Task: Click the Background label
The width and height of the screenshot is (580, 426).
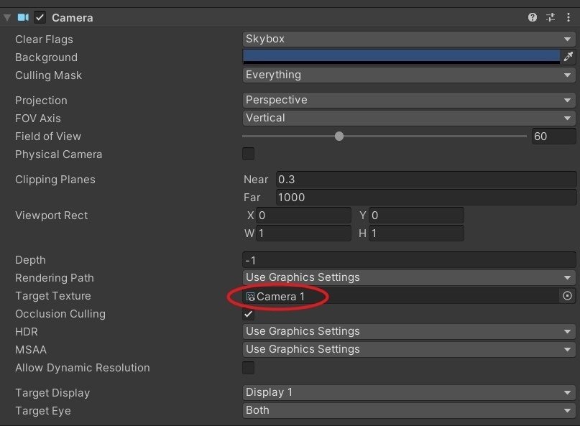Action: point(46,57)
